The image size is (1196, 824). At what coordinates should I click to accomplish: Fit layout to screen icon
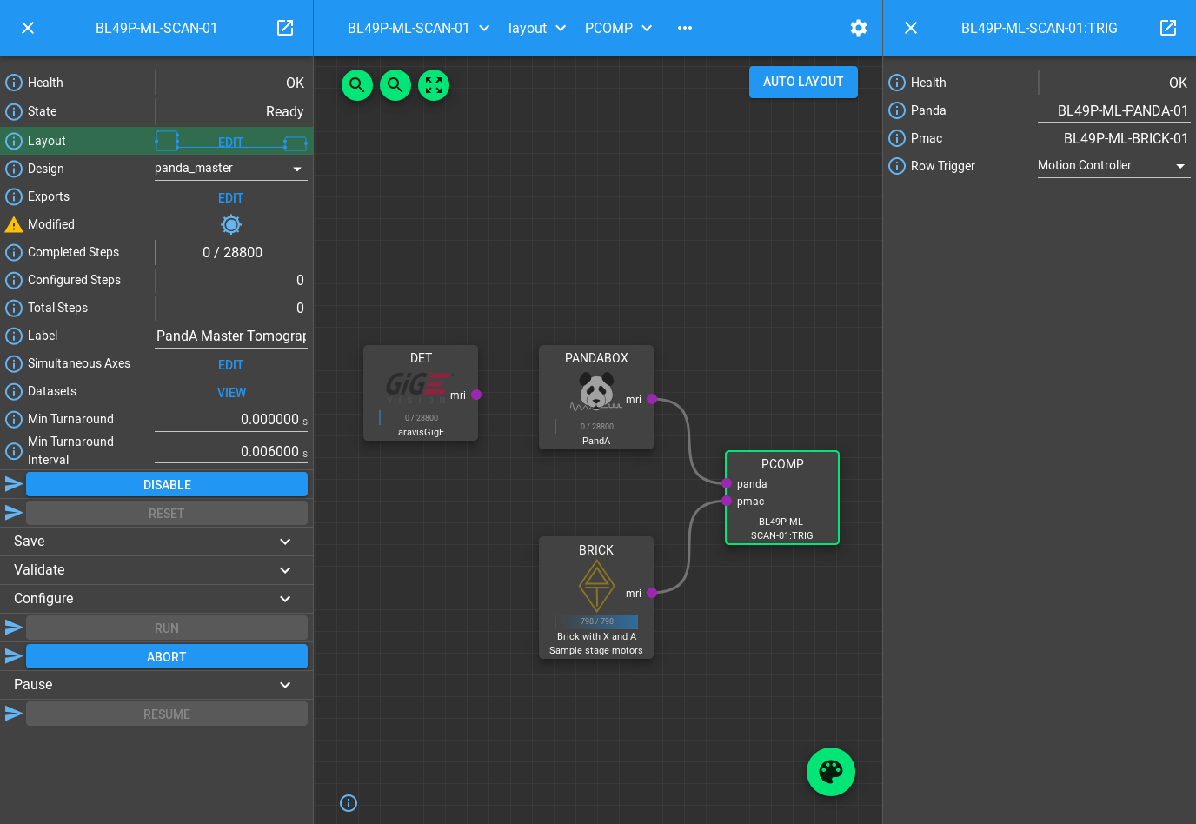(x=434, y=85)
